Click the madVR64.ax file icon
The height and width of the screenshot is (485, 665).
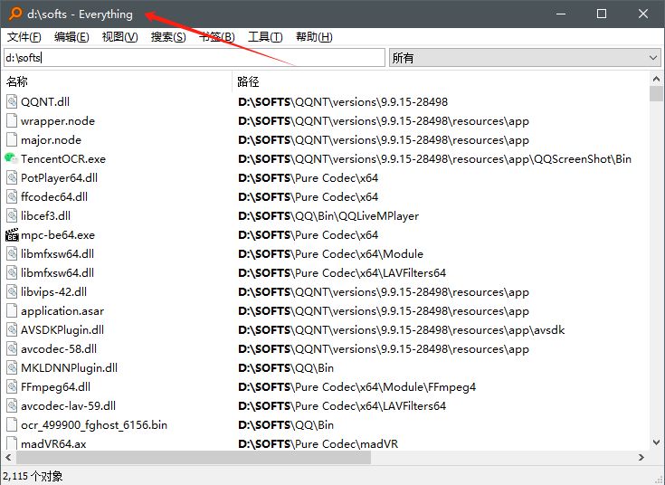12,443
